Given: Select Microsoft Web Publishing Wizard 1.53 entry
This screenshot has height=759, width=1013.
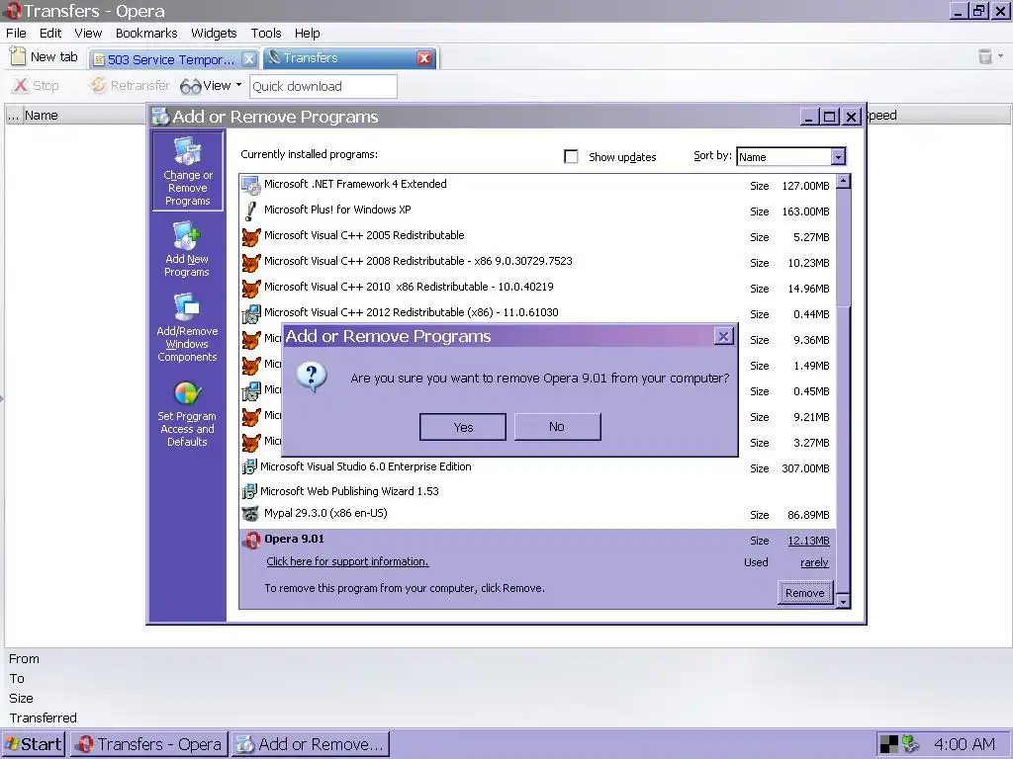Looking at the screenshot, I should point(537,491).
